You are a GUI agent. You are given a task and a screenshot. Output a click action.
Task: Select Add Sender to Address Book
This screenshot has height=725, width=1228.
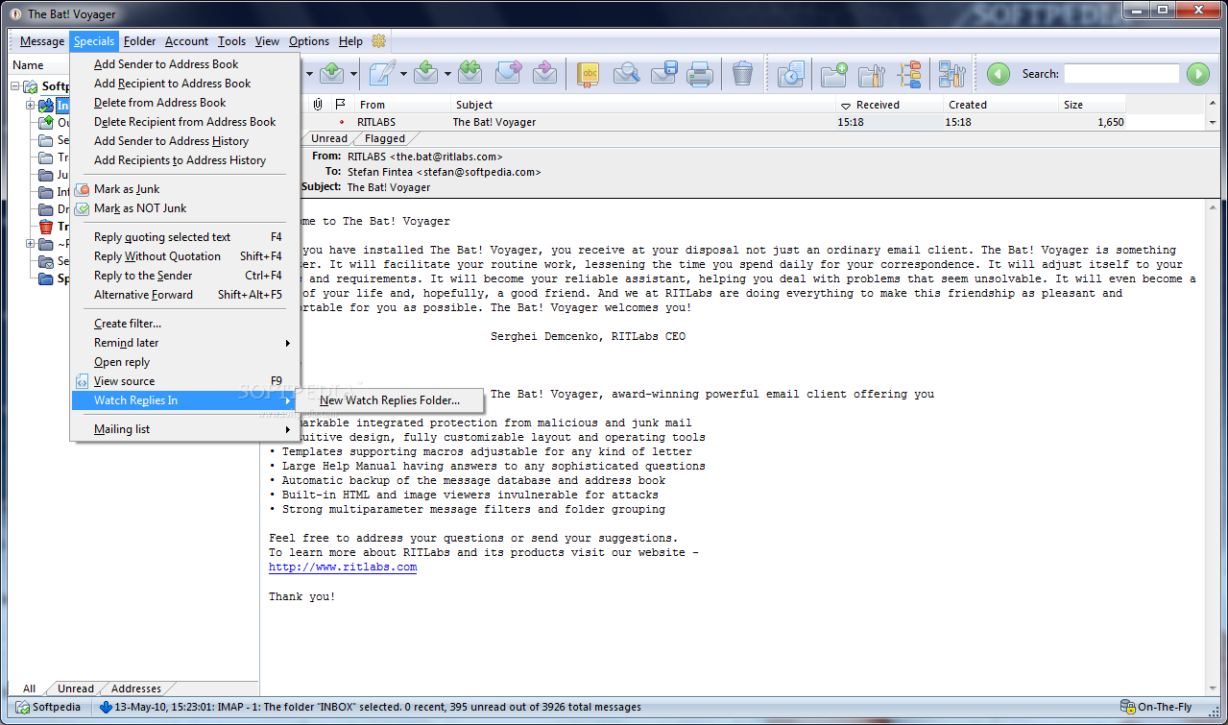185,64
